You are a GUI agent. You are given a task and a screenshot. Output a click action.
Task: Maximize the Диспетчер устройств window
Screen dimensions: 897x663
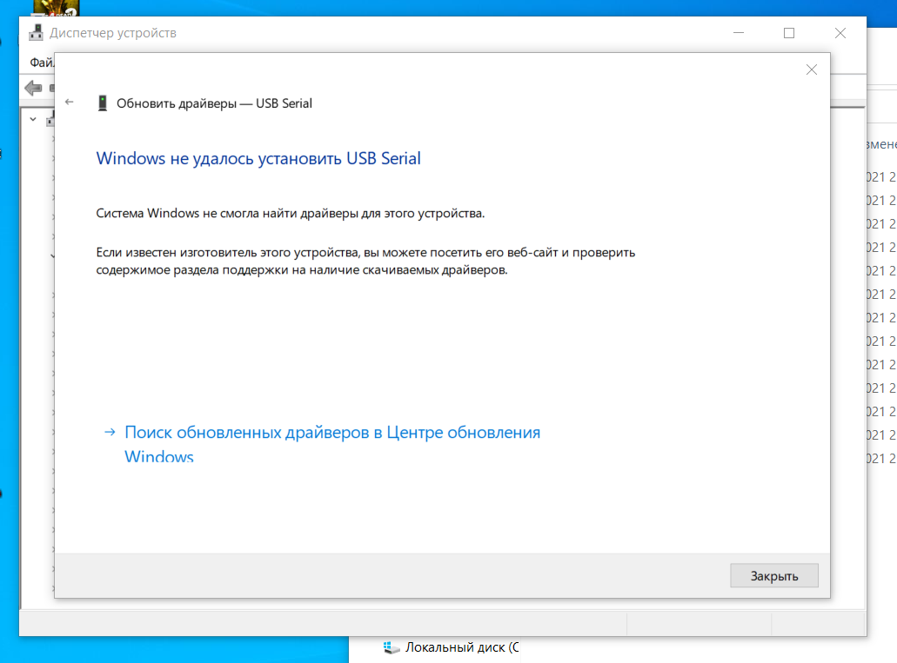[x=789, y=33]
